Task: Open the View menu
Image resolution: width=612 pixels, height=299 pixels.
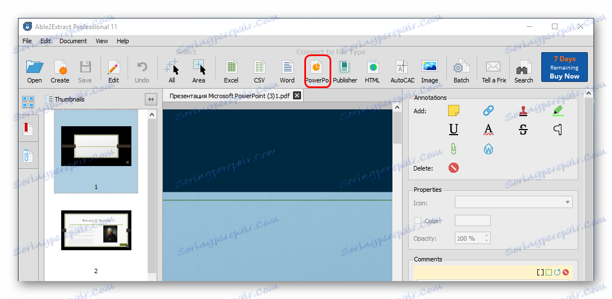Action: point(102,41)
